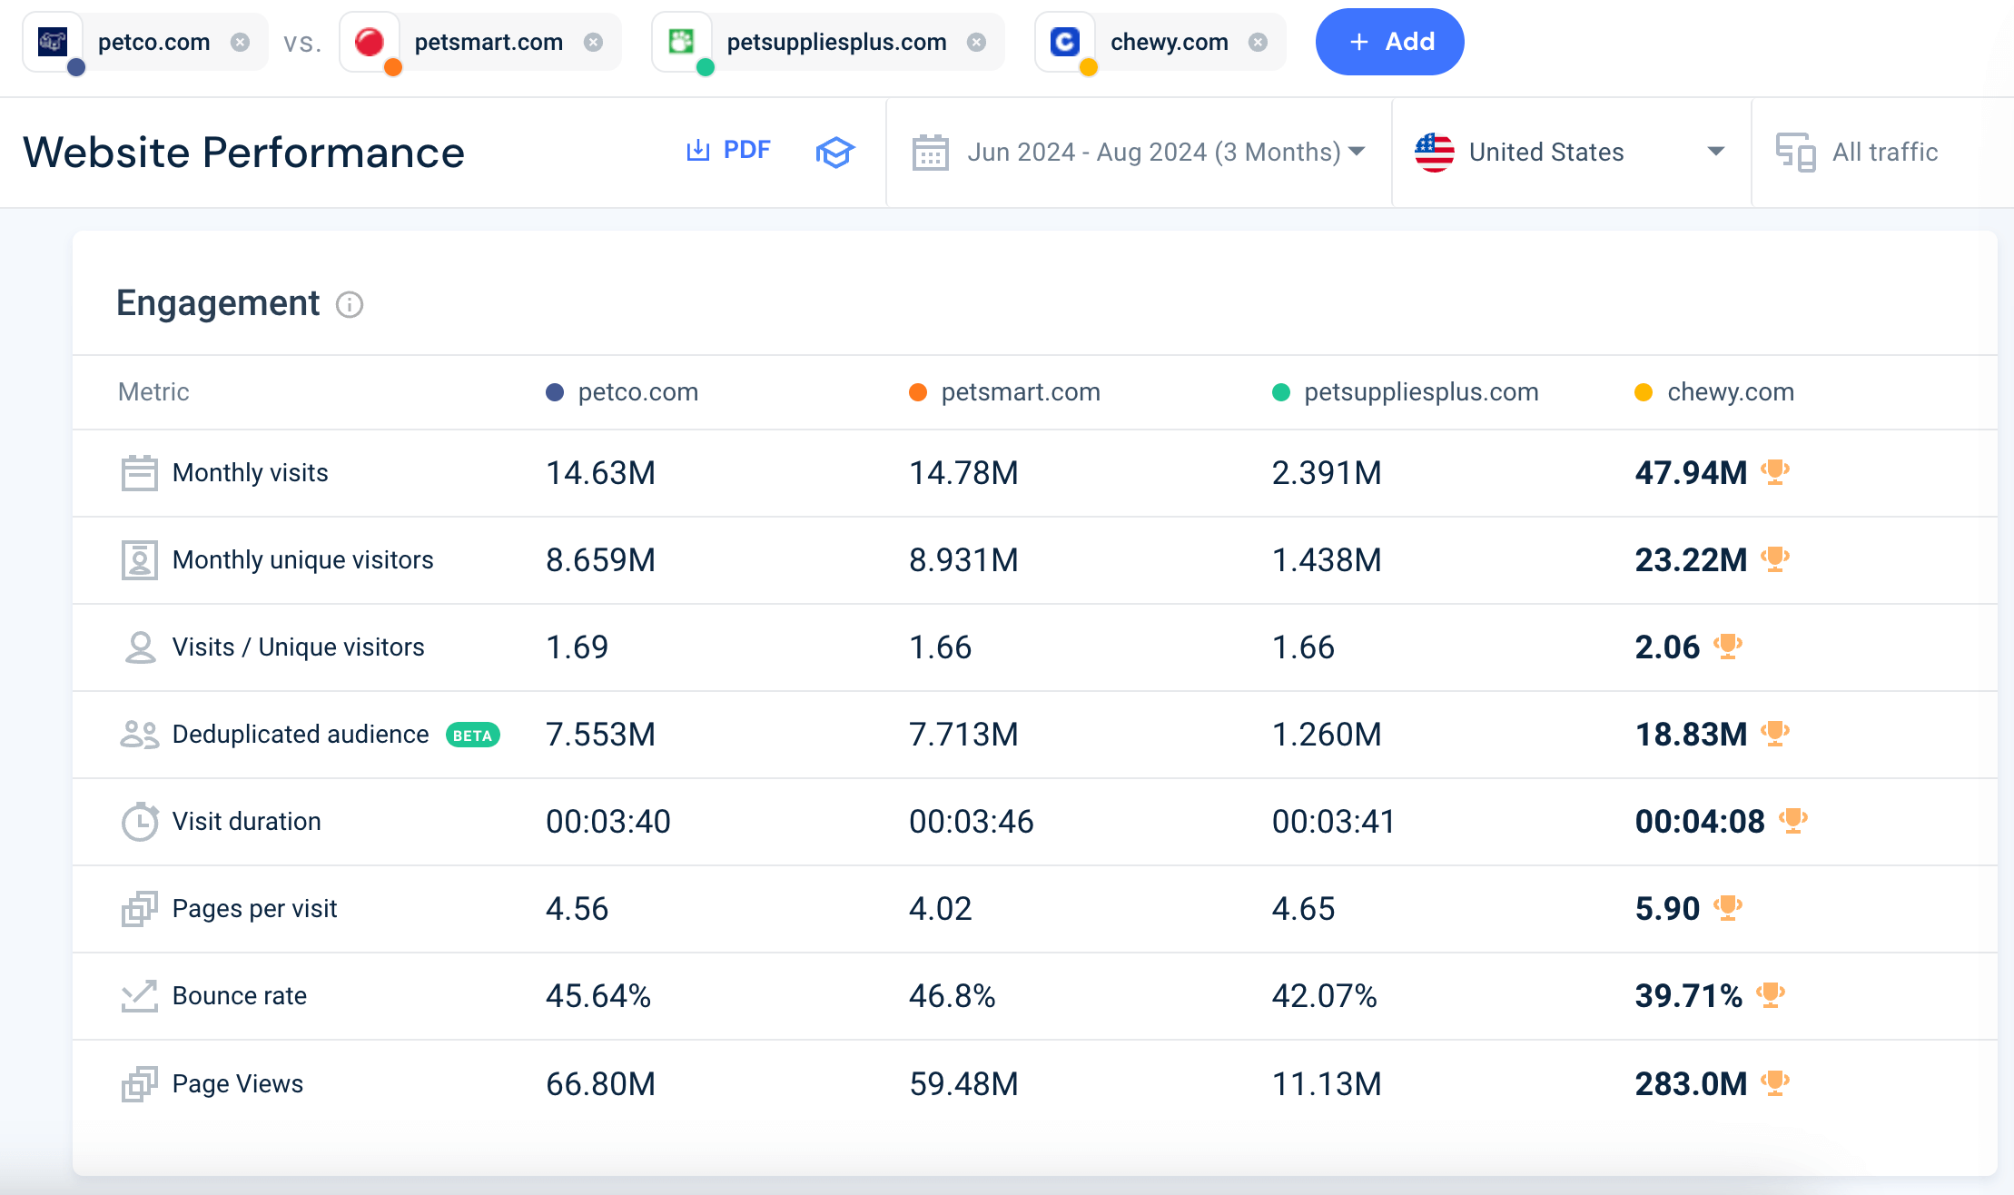Image resolution: width=2014 pixels, height=1195 pixels.
Task: Click the Monthly unique visitors icon
Action: tap(140, 559)
